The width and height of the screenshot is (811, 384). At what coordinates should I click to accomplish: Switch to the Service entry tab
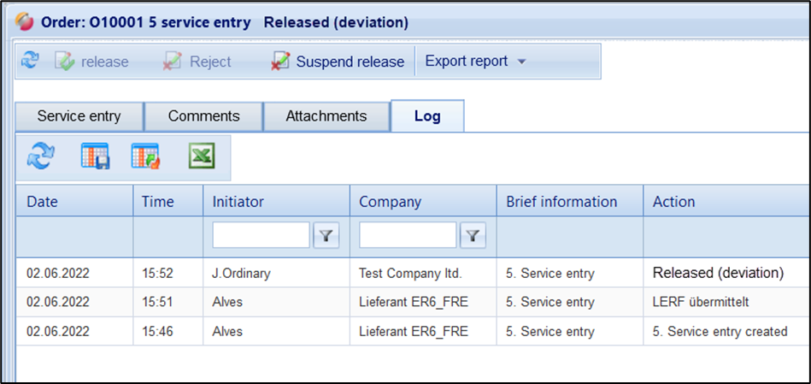point(79,116)
